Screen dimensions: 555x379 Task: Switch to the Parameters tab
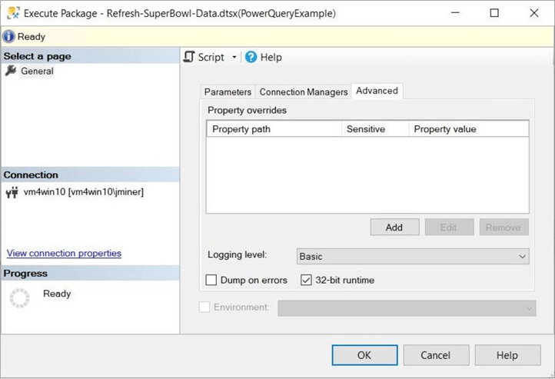228,92
